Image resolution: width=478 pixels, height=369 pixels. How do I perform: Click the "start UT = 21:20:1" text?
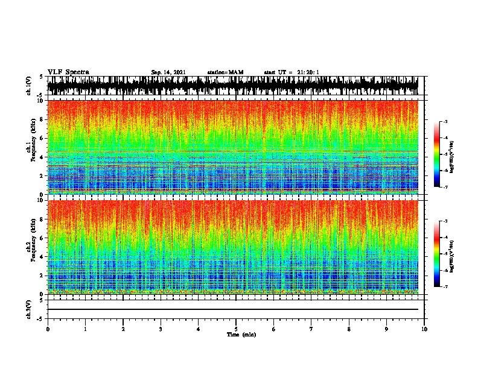[x=292, y=72]
